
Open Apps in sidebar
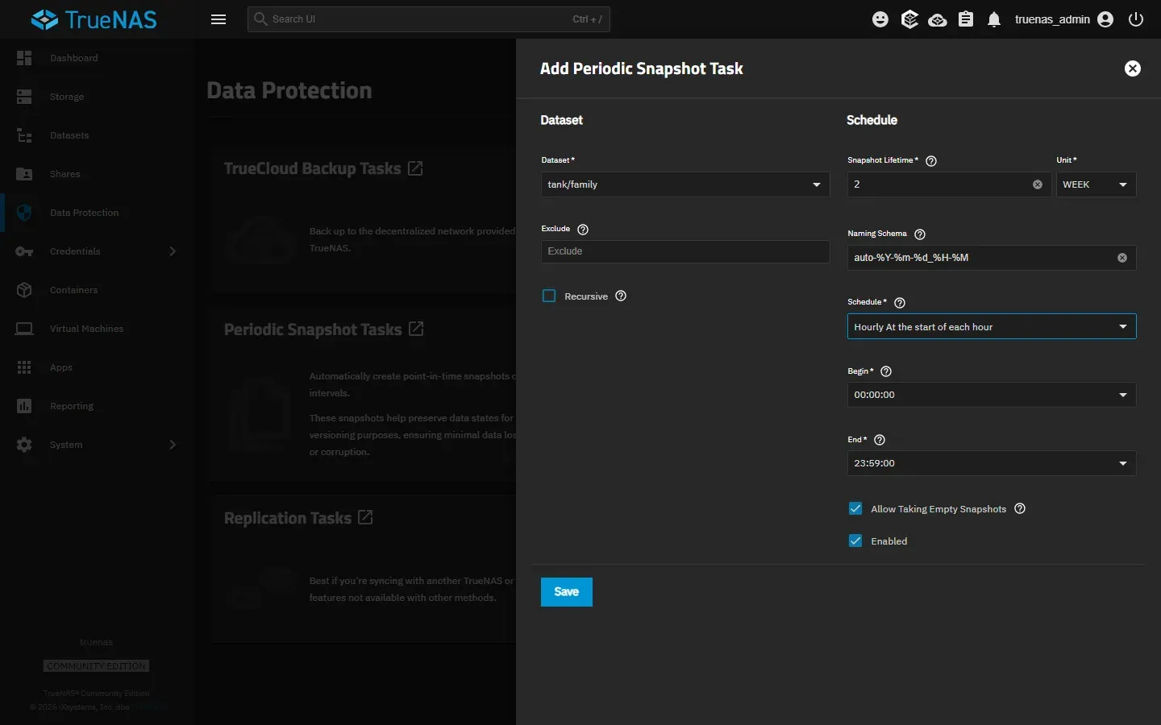click(x=97, y=367)
